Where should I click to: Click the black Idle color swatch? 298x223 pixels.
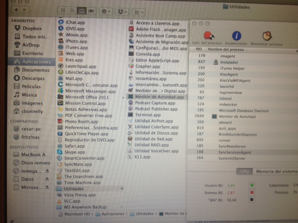tap(251, 200)
